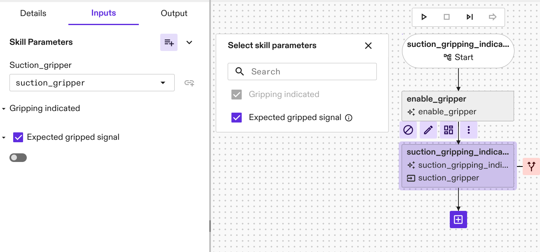Collapse the Gripping indicated section
540x252 pixels.
coord(4,109)
